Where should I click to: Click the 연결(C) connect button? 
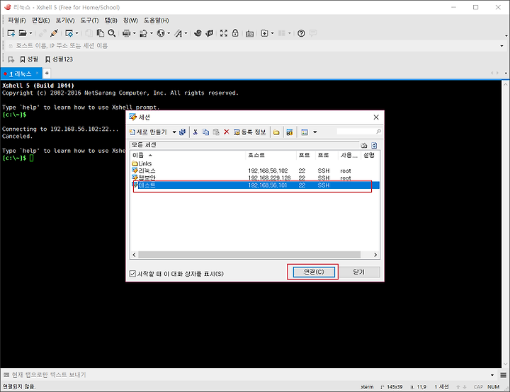point(314,272)
